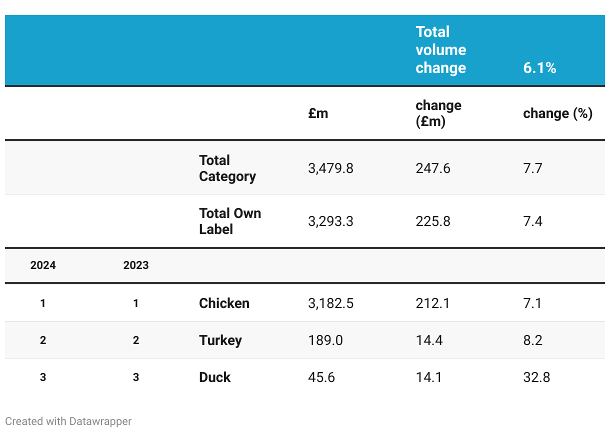Image resolution: width=610 pixels, height=433 pixels.
Task: Click Chicken's 3,182.5 sales value
Action: tap(331, 303)
